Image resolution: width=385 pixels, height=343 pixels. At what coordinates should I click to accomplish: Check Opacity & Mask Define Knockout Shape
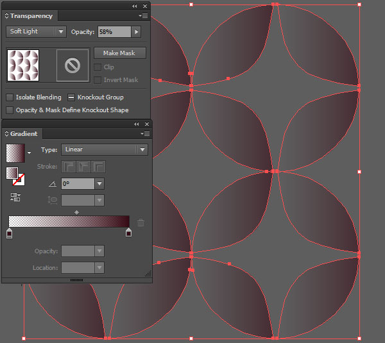(10, 110)
